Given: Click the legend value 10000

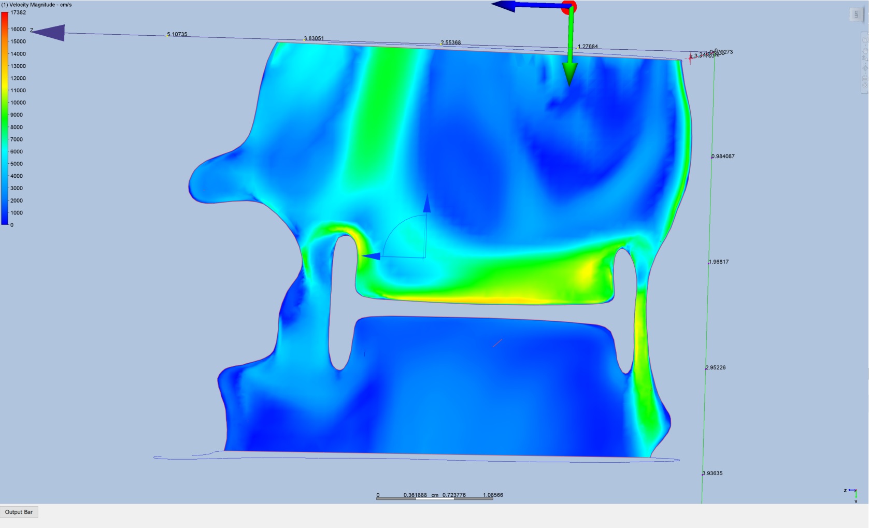Looking at the screenshot, I should [x=18, y=103].
